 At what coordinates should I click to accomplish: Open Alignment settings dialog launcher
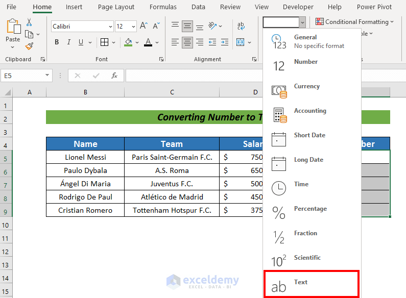[x=254, y=59]
